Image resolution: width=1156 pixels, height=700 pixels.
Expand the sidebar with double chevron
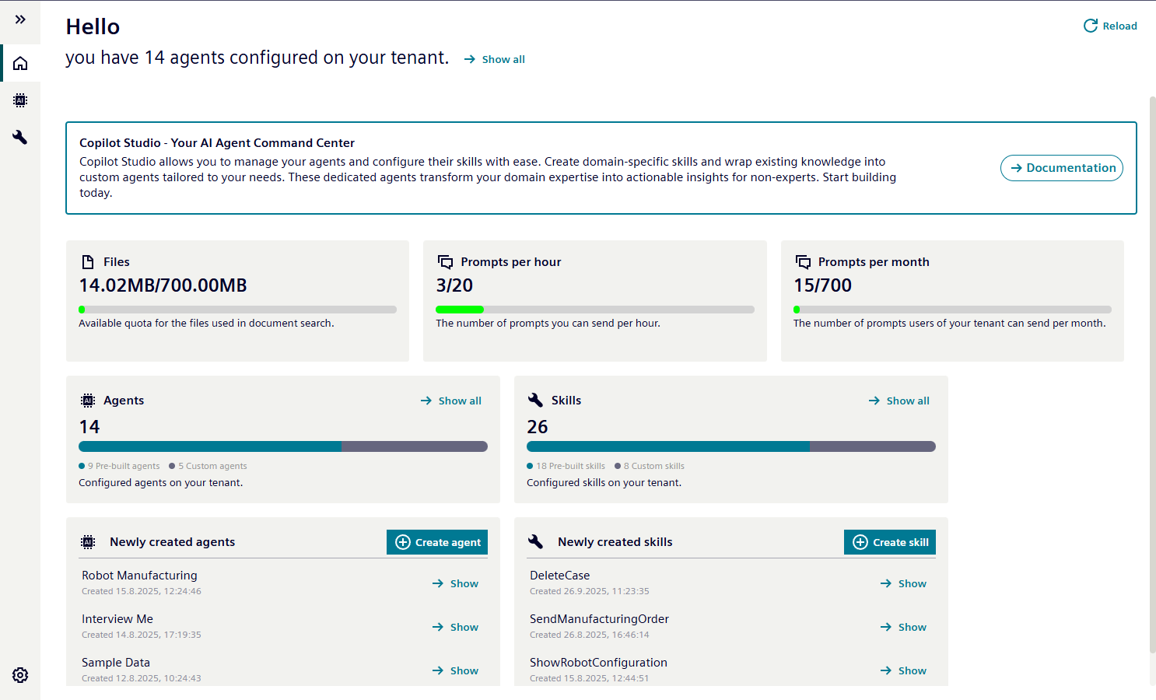(20, 19)
